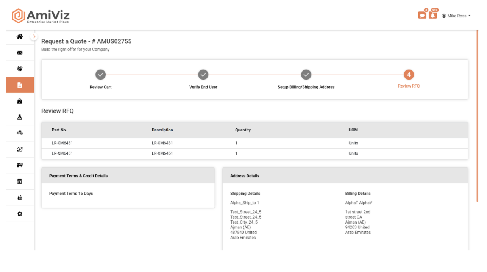Viewport: 487px width, 272px height.
Task: Click quantity value in LR-XM6431 row
Action: click(x=236, y=143)
